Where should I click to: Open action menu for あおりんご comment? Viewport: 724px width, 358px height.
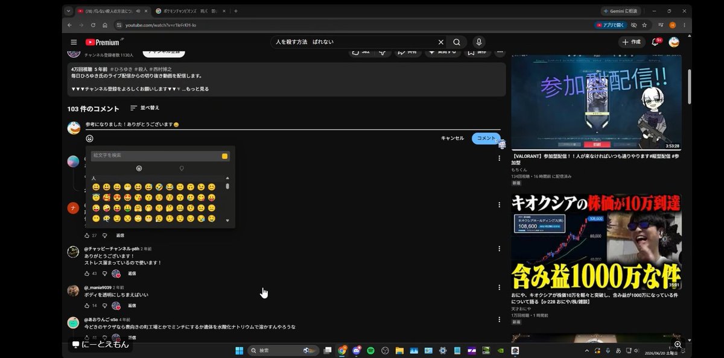(x=499, y=320)
